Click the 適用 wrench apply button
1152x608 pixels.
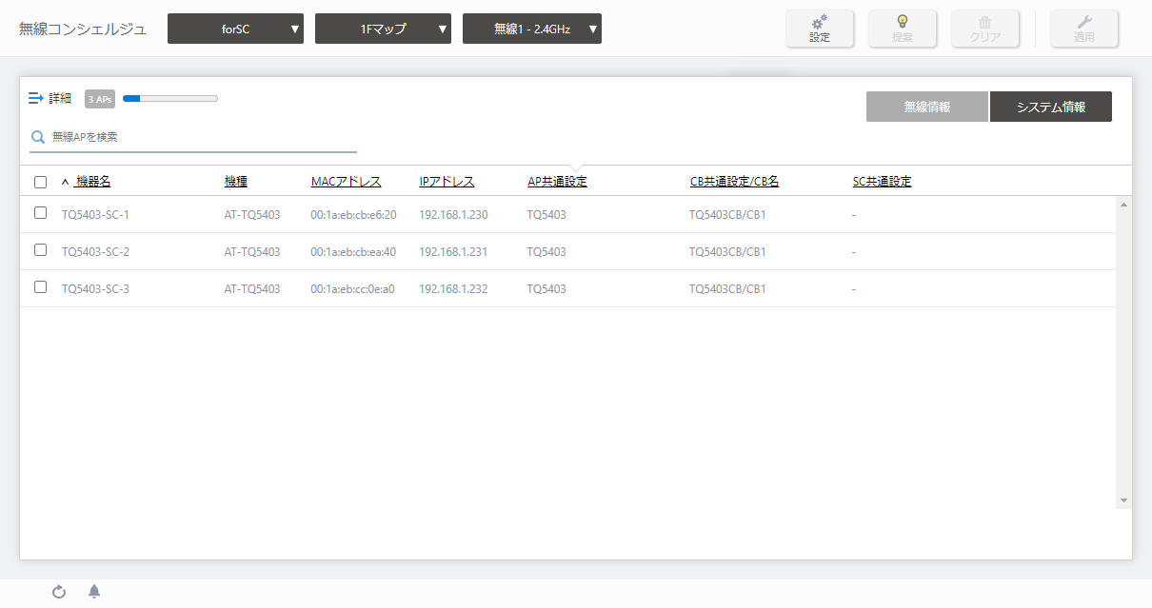[1084, 29]
